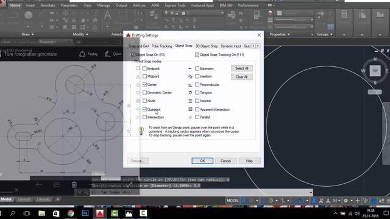Screen dimensions: 390x219
Task: Enable the Parallel snap checkbox
Action: [x=197, y=117]
